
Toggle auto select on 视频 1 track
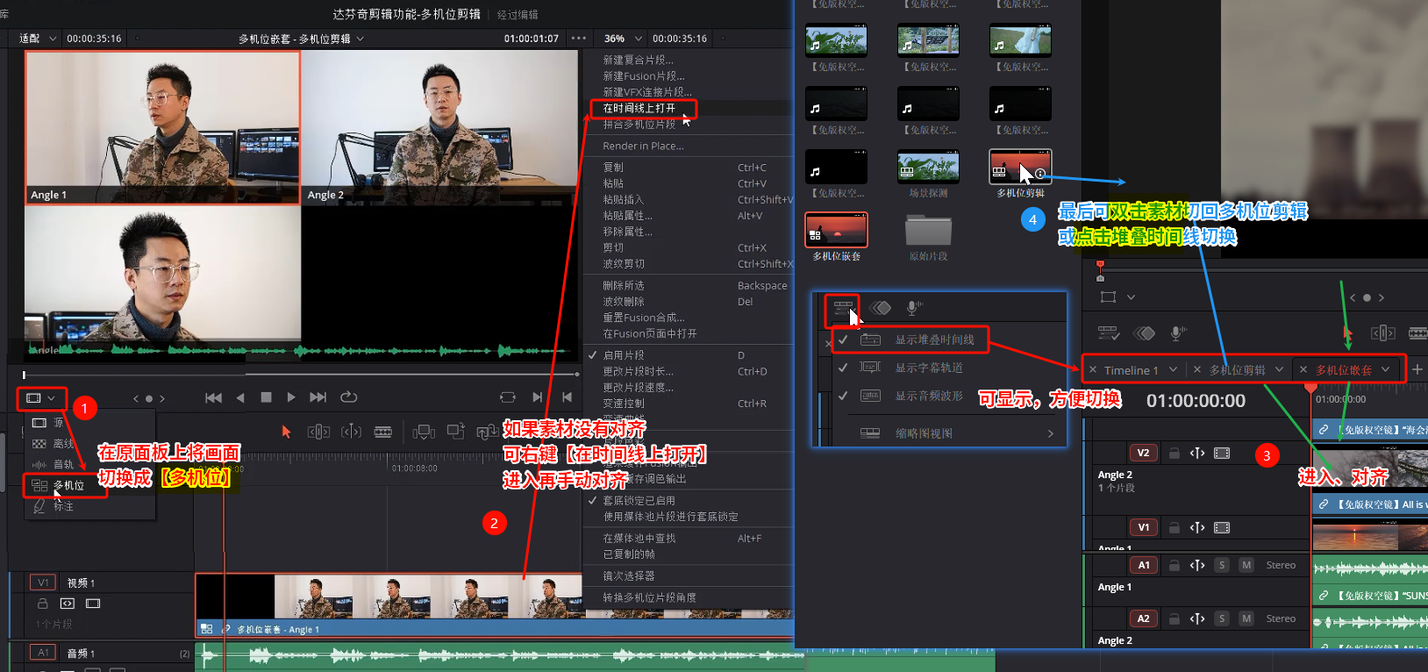coord(68,604)
